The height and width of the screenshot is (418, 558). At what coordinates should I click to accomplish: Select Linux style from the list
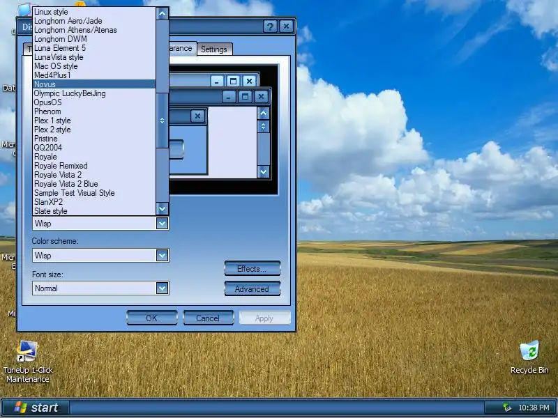pyautogui.click(x=94, y=12)
